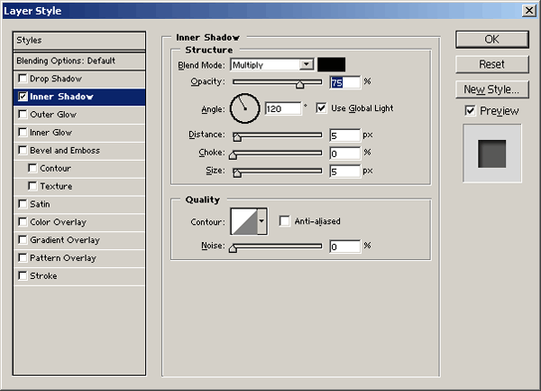The image size is (541, 391).
Task: Click the Noise slider handle
Action: coord(233,248)
